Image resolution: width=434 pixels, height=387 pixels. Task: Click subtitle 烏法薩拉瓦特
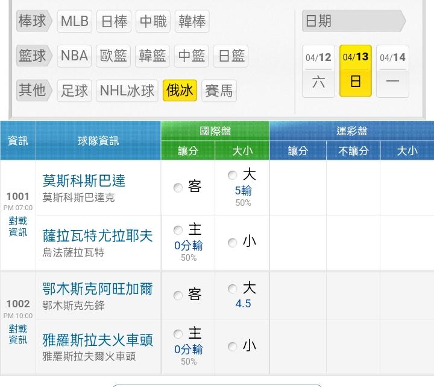74,252
